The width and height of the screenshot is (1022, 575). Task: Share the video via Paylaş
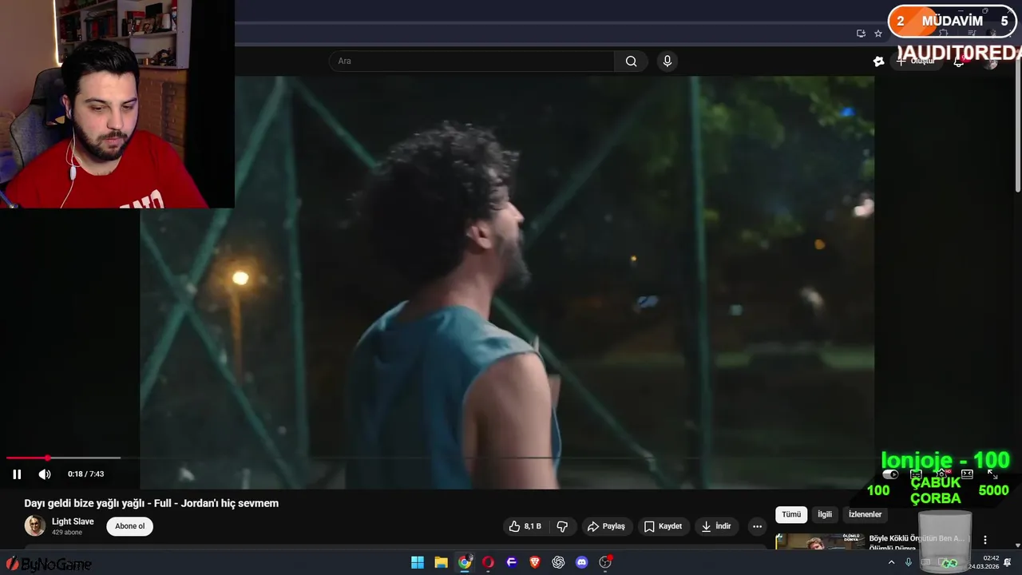pos(606,526)
